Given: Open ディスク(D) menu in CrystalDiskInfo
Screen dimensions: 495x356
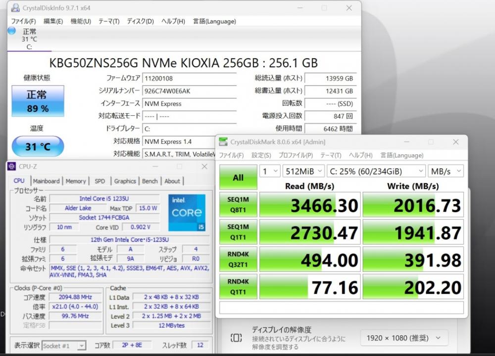Looking at the screenshot, I should [140, 21].
